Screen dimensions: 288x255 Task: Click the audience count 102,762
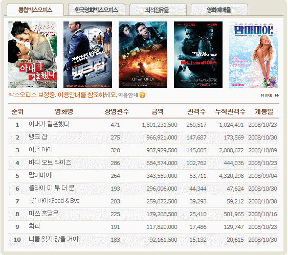coord(196,163)
